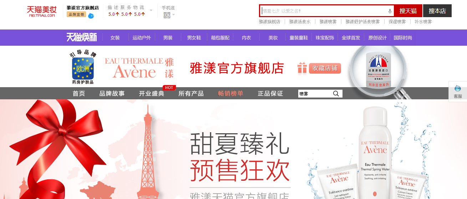467x199 pixels.
Task: Expand the store ratings dropdown arrow
Action: tap(151, 10)
